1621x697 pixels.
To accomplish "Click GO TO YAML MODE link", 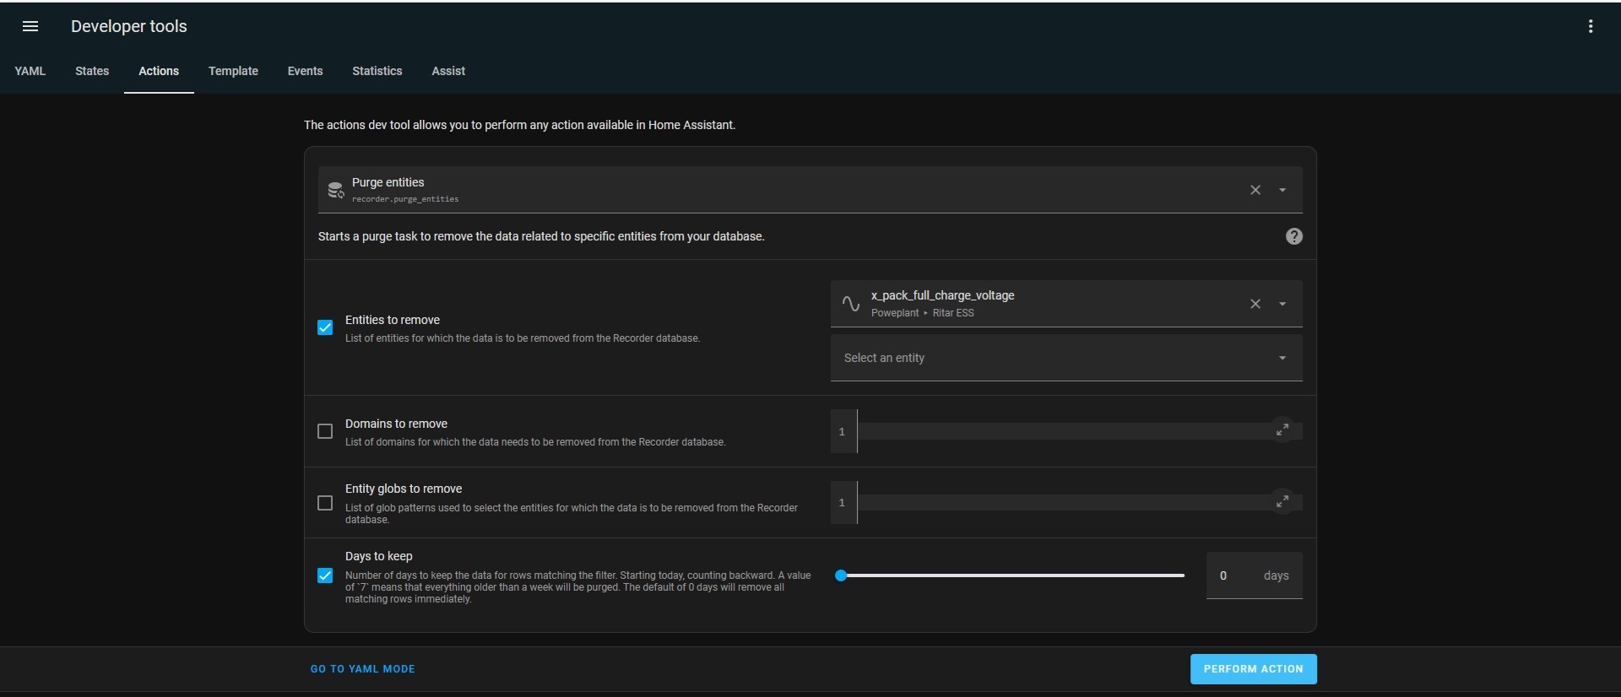I will click(x=363, y=669).
